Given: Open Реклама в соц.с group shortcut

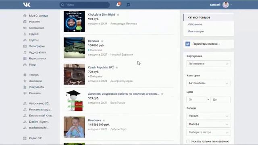Looking at the screenshot, I should point(40,110).
